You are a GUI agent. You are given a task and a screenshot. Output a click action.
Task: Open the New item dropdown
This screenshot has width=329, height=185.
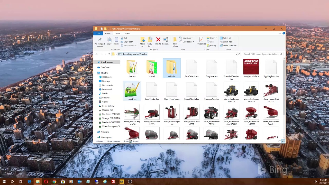point(186,38)
